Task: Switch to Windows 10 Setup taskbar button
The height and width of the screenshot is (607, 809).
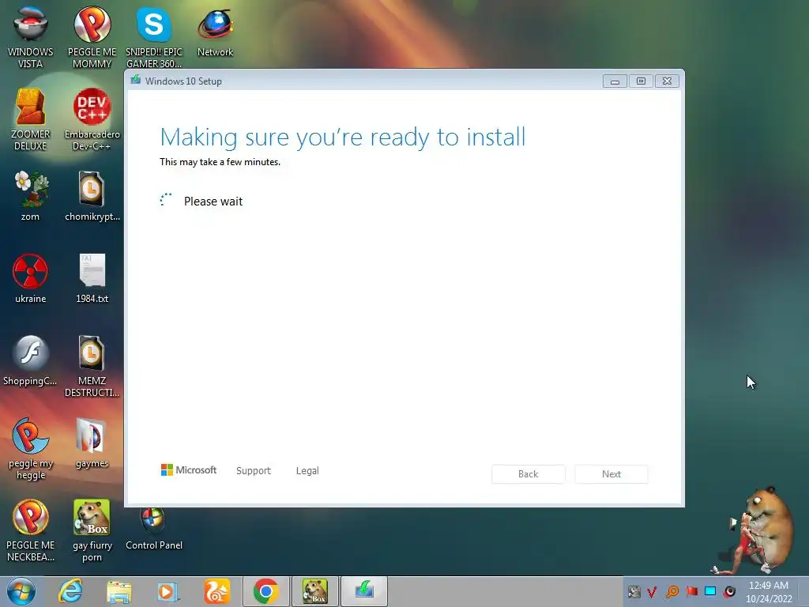Action: [363, 591]
